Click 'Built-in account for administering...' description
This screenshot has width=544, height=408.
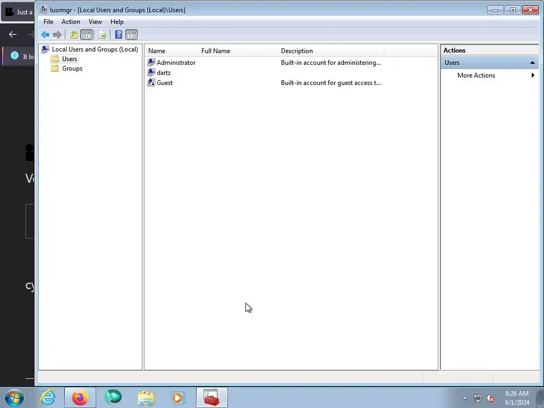click(330, 63)
